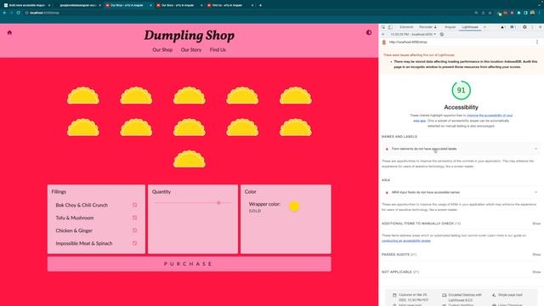
Task: Click the PURCHASE button
Action: 189,263
